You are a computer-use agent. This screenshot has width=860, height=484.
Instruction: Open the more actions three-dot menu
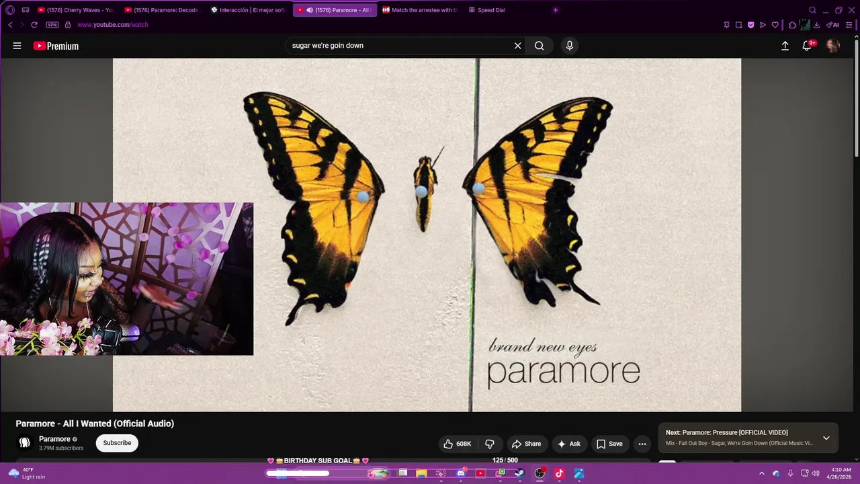pyautogui.click(x=642, y=444)
